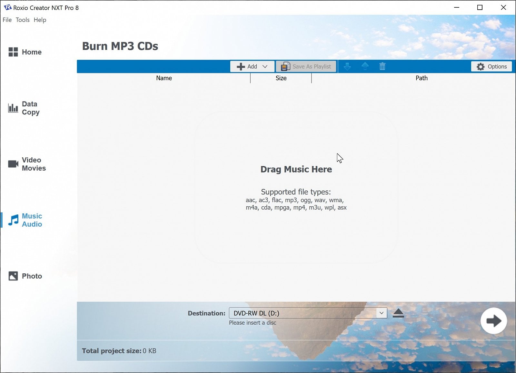Sort by the Name column header
This screenshot has height=373, width=516.
(x=164, y=78)
